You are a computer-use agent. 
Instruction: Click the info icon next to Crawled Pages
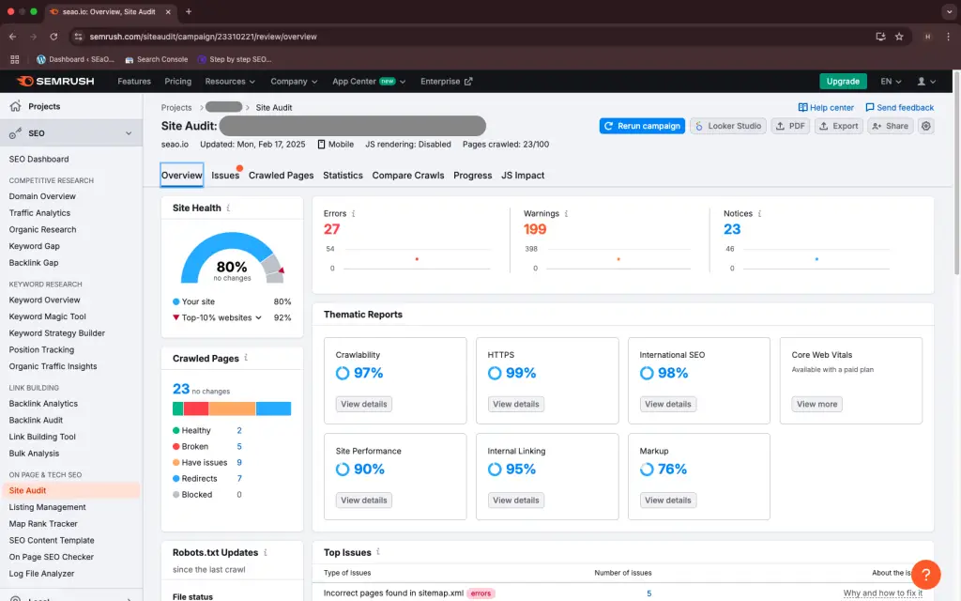coord(246,358)
